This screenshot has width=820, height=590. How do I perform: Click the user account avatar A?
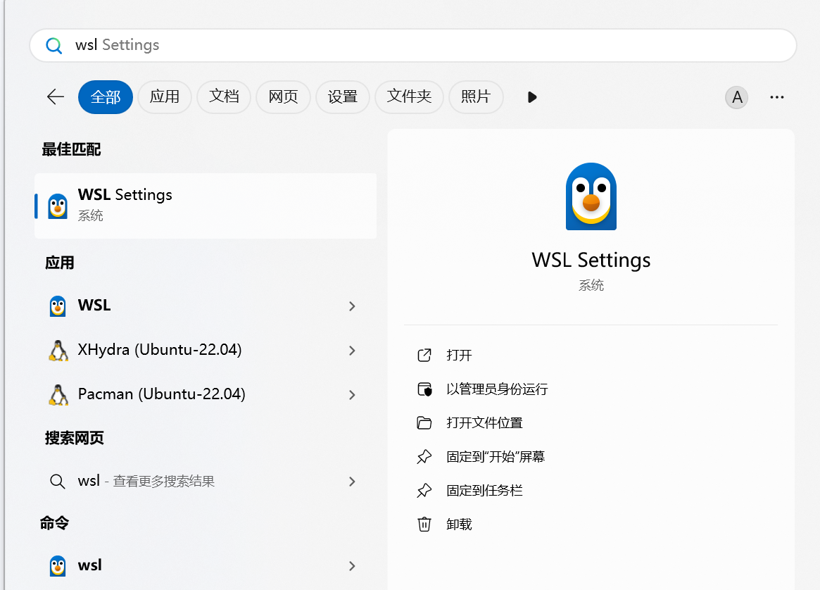point(737,97)
